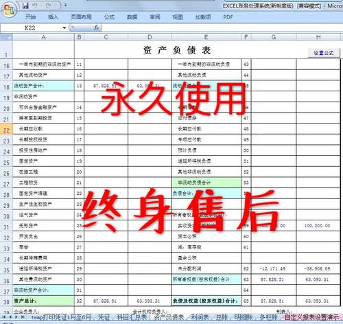Screen dimensions: 343x324
Task: Click the 87,828.51 value in column C row 38
Action: pyautogui.click(x=106, y=301)
